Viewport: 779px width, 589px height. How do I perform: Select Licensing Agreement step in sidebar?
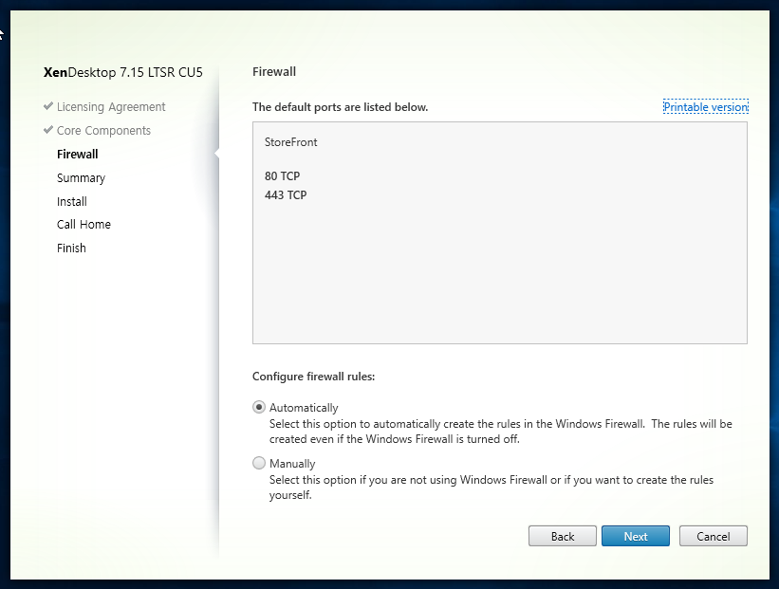[x=111, y=107]
